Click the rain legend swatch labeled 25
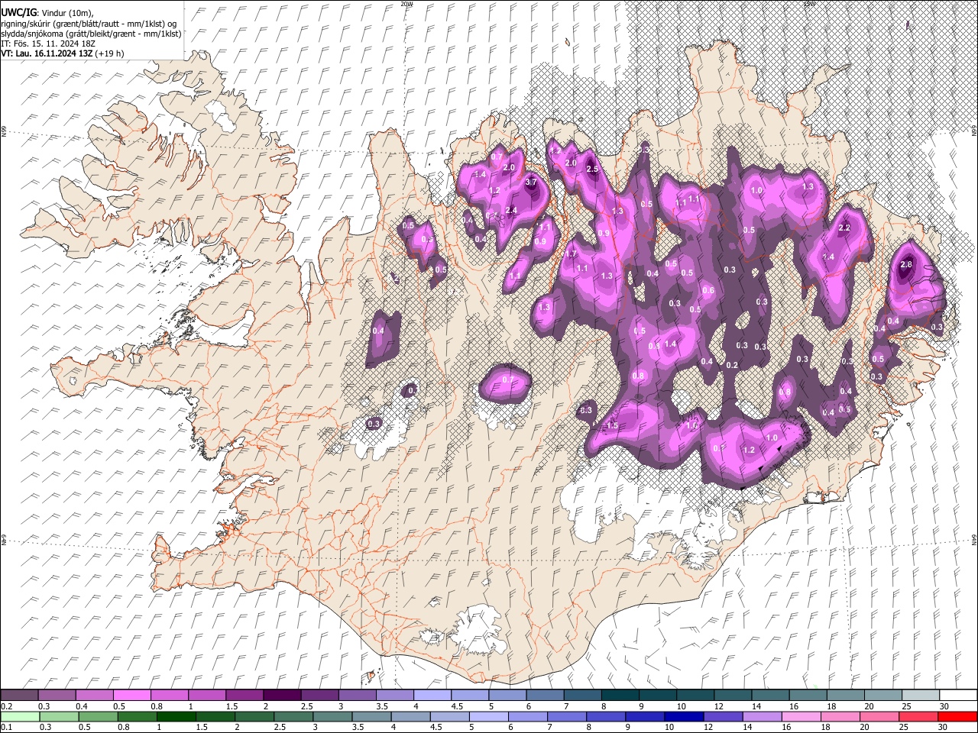 (x=917, y=717)
